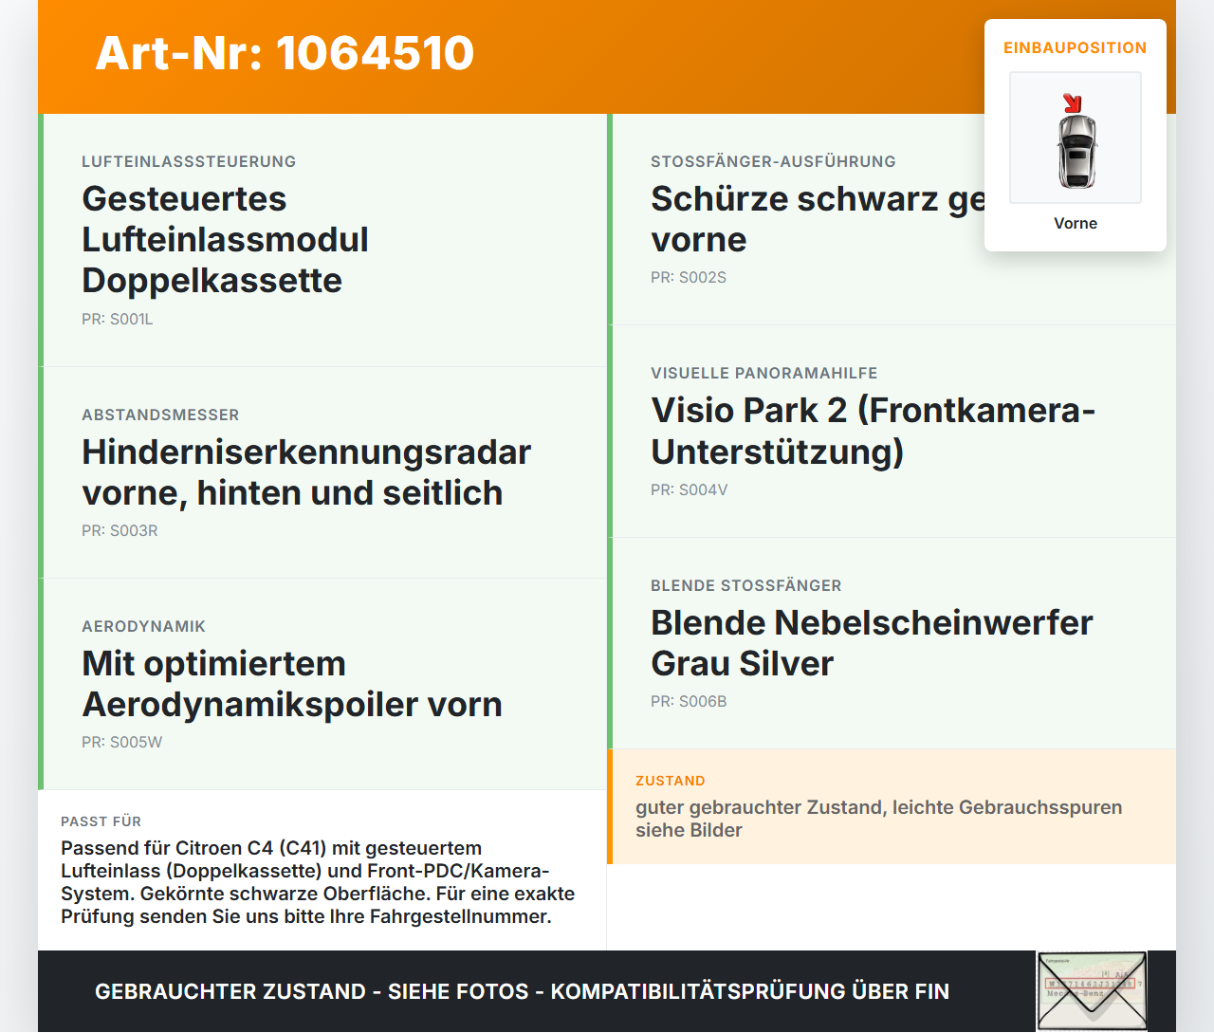The width and height of the screenshot is (1214, 1033).
Task: Click the 'PR: S005W' code
Action: [x=121, y=742]
